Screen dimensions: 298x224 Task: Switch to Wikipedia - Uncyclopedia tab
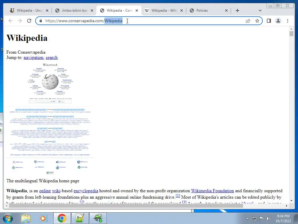(x=29, y=10)
